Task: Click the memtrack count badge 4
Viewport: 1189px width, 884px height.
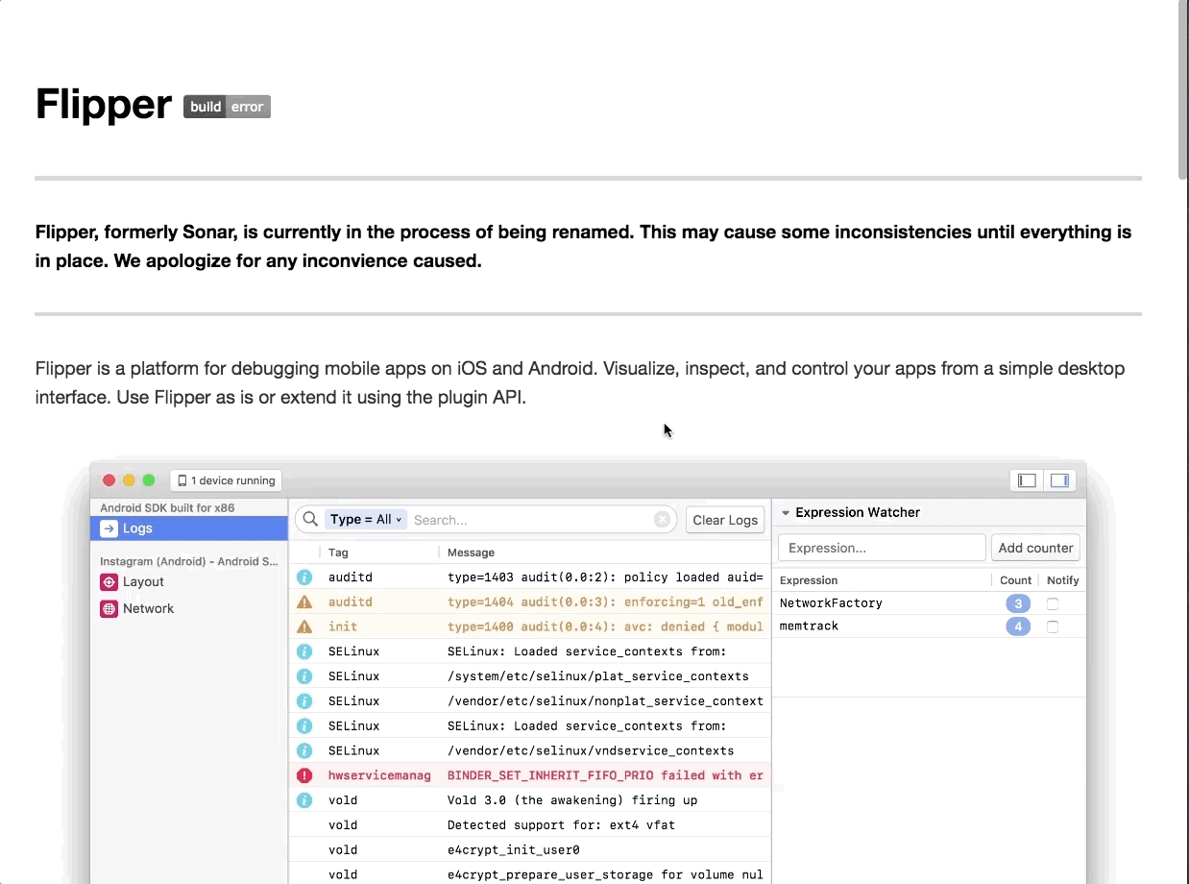Action: [x=1017, y=626]
